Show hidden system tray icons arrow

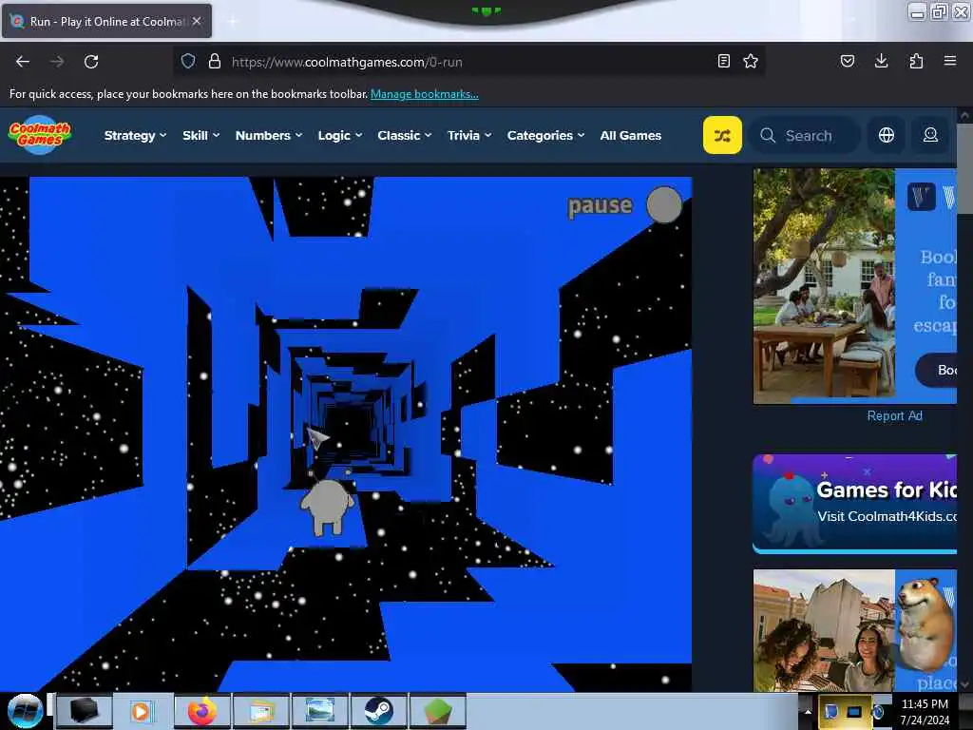(808, 711)
